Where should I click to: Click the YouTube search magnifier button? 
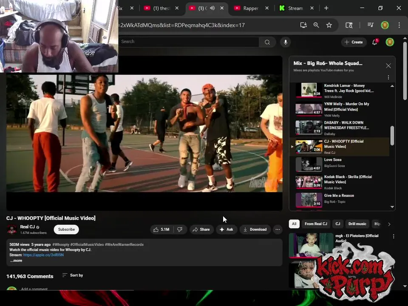(267, 42)
